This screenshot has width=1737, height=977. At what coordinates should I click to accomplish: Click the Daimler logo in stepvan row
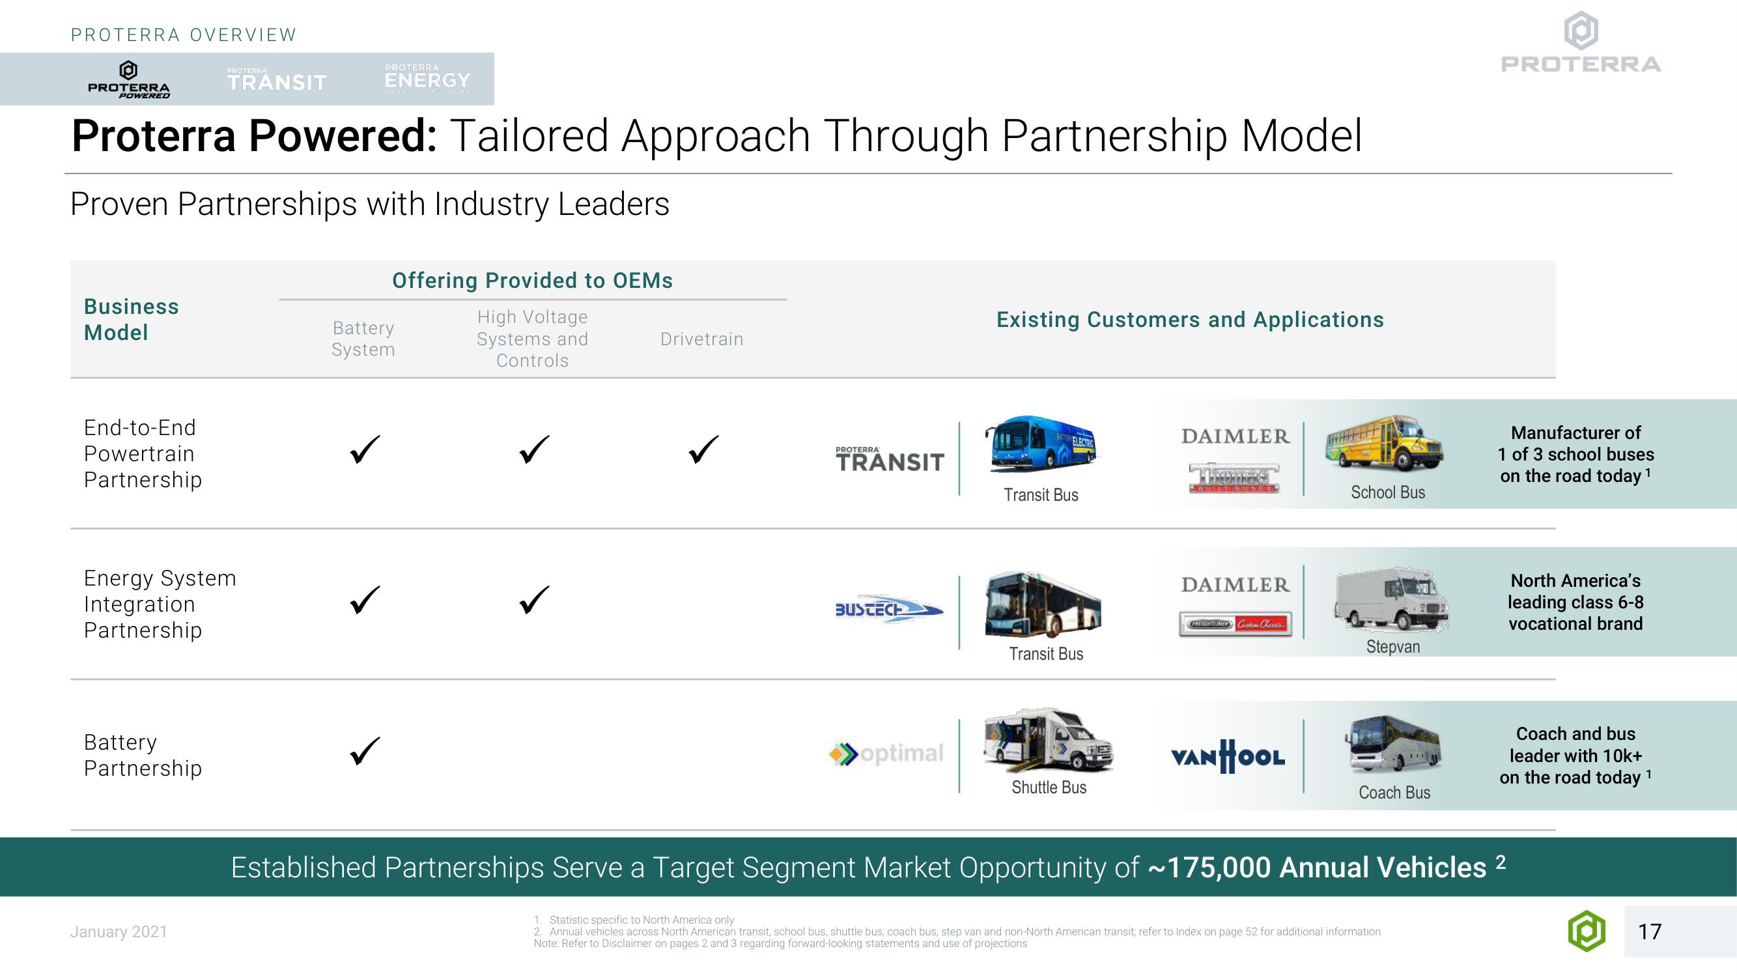pyautogui.click(x=1236, y=585)
